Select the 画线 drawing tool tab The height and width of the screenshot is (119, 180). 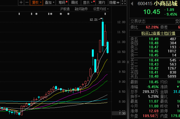pos(74,2)
